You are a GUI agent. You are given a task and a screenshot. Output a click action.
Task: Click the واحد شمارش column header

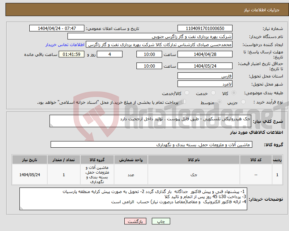point(131,160)
